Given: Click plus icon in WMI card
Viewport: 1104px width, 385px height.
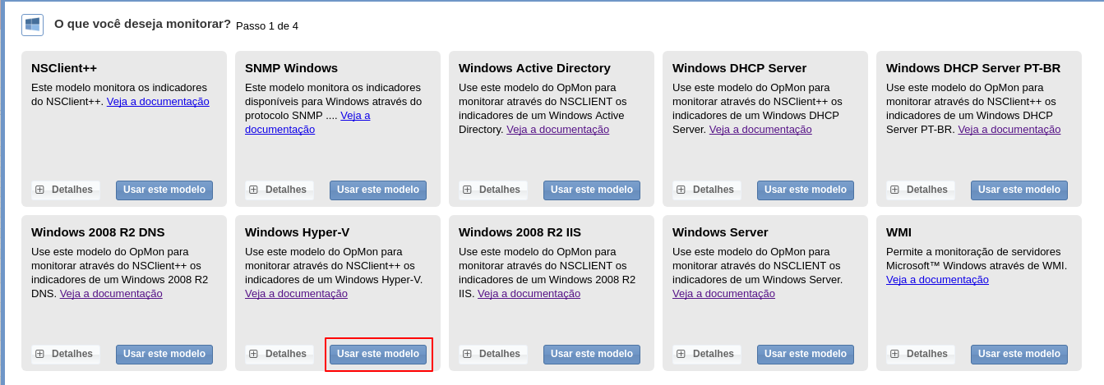Looking at the screenshot, I should coord(894,354).
